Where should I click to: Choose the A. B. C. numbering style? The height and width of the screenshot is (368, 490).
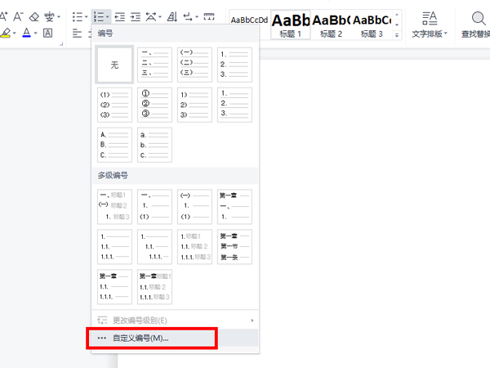click(x=114, y=145)
